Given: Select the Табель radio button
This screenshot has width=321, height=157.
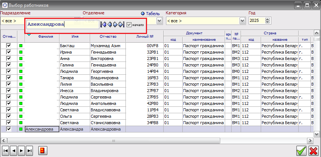Looking at the screenshot, I should click(143, 13).
